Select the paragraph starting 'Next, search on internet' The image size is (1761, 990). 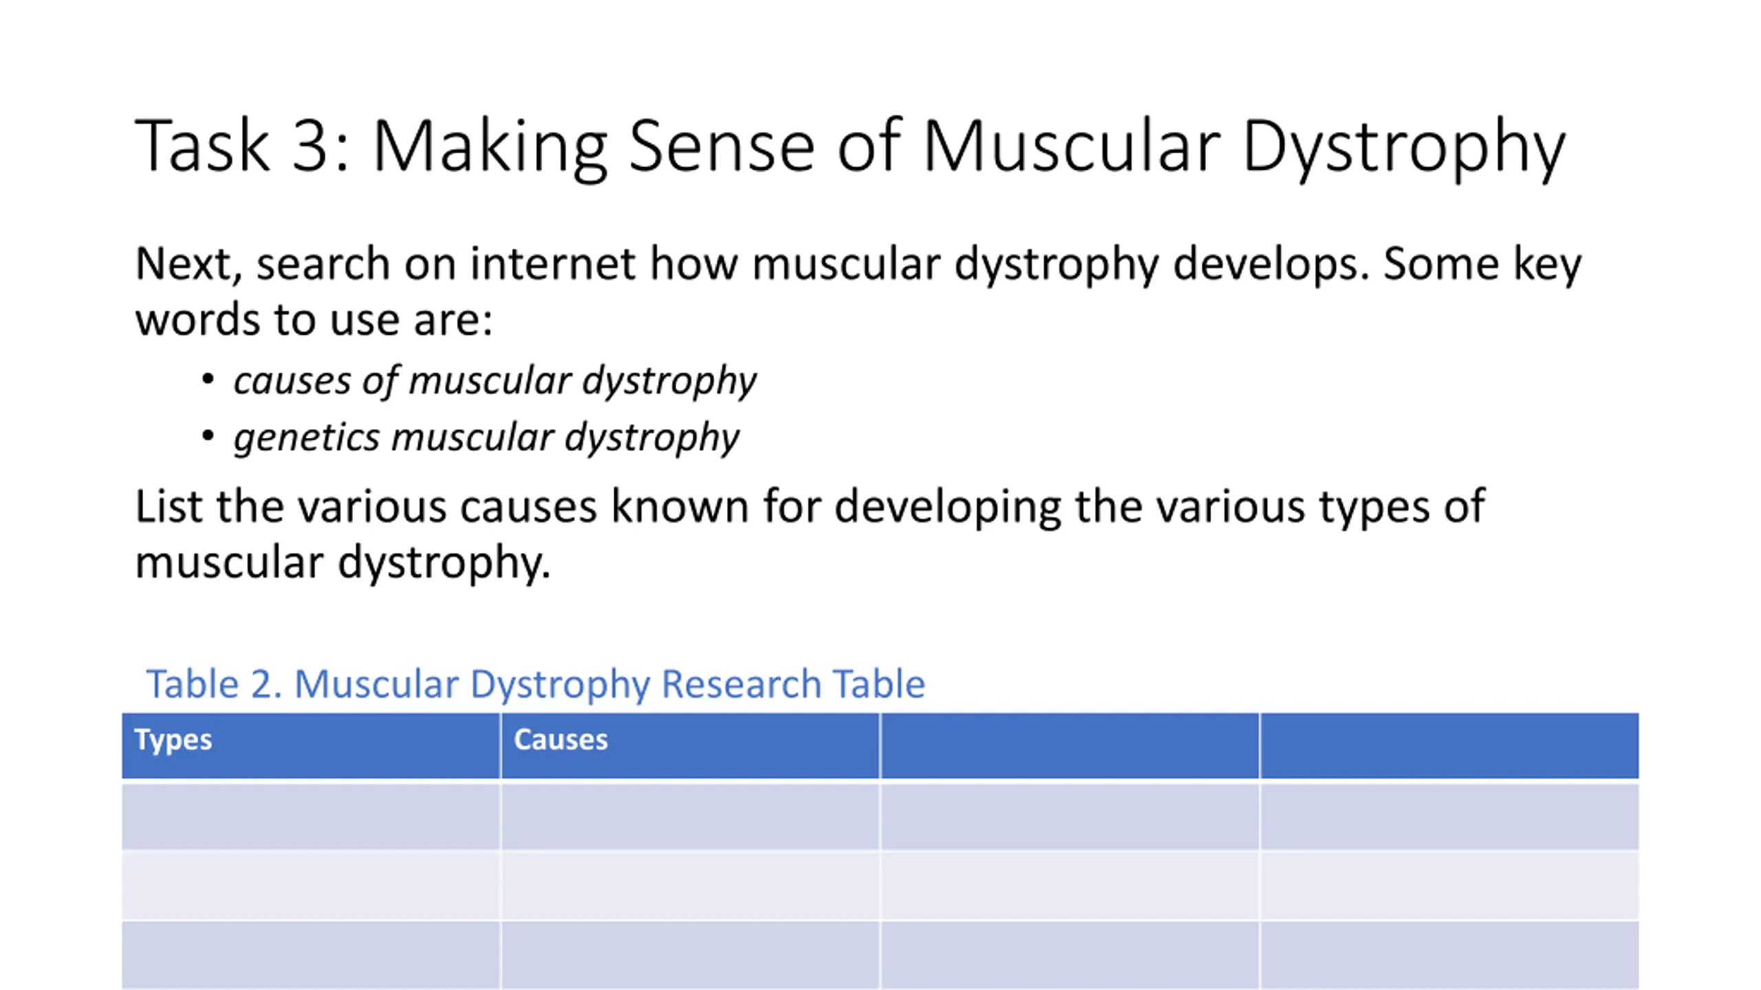[858, 291]
